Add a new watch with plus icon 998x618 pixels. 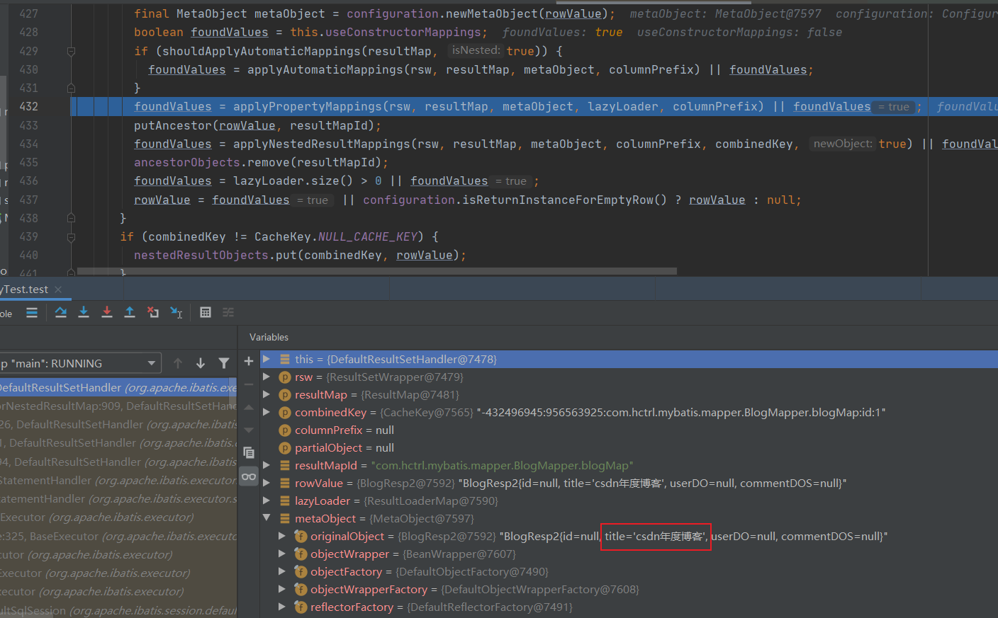coord(249,361)
